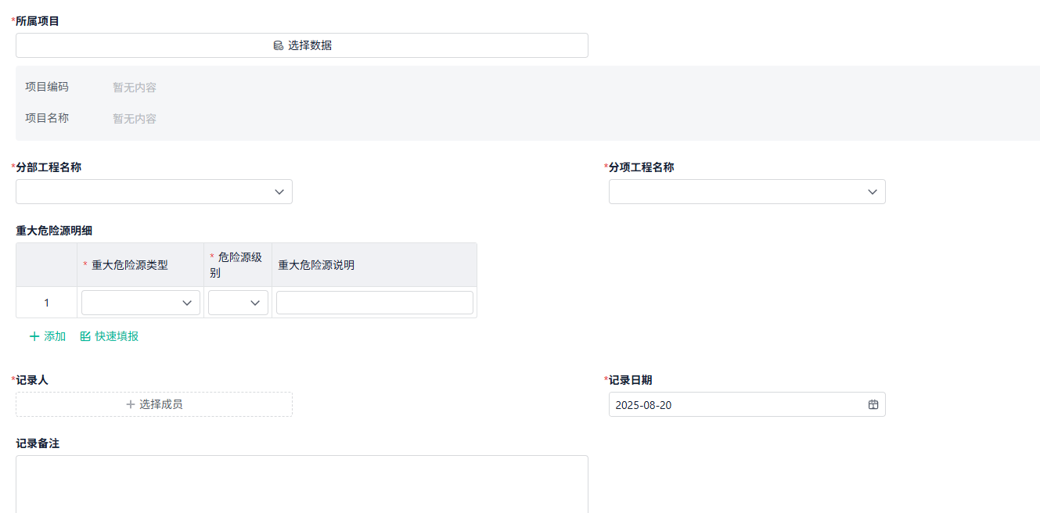This screenshot has width=1040, height=513.
Task: Select row number 1 in hazard table
Action: 46,302
